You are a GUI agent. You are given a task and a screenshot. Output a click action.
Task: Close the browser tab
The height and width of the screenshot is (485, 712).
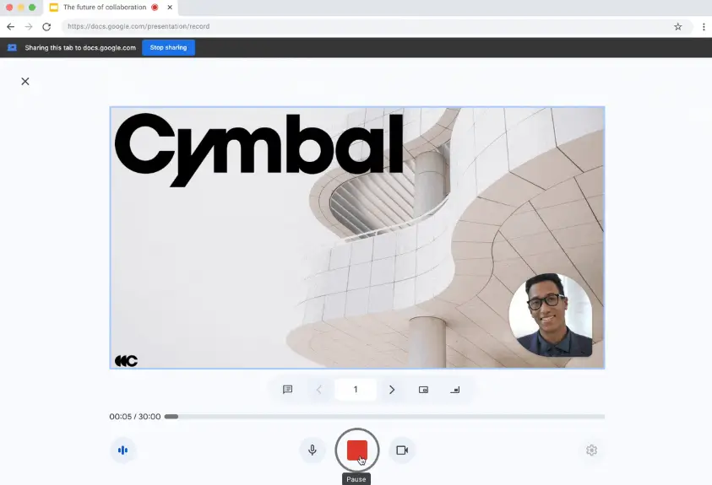[x=170, y=8]
